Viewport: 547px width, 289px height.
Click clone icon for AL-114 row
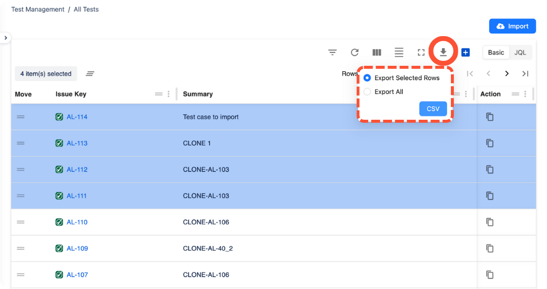(490, 117)
